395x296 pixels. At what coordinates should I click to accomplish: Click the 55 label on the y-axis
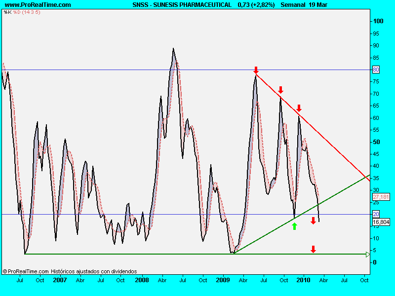pyautogui.click(x=376, y=130)
